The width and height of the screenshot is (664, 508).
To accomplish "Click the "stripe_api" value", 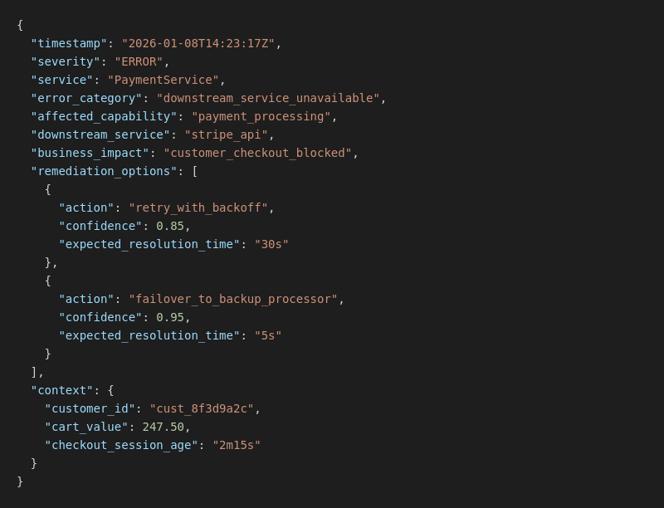I will 226,134.
